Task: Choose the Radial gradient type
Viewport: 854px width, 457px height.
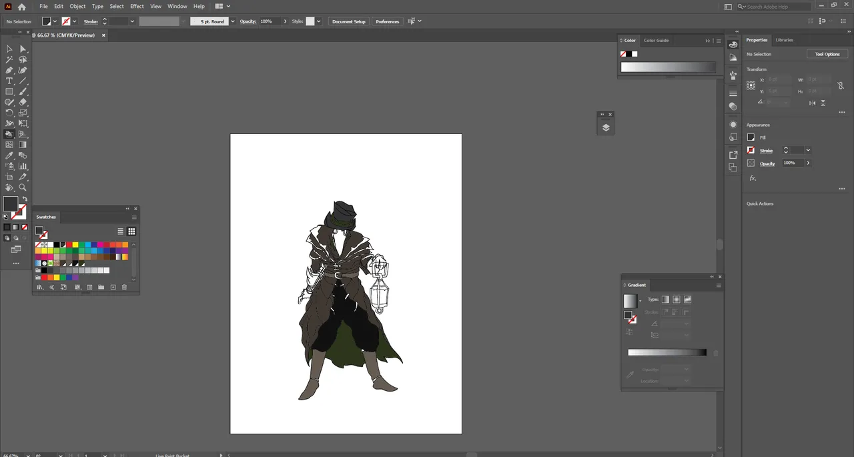Action: click(x=677, y=300)
